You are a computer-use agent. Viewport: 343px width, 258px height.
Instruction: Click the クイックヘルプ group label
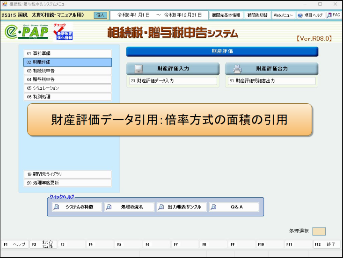[x=62, y=197]
